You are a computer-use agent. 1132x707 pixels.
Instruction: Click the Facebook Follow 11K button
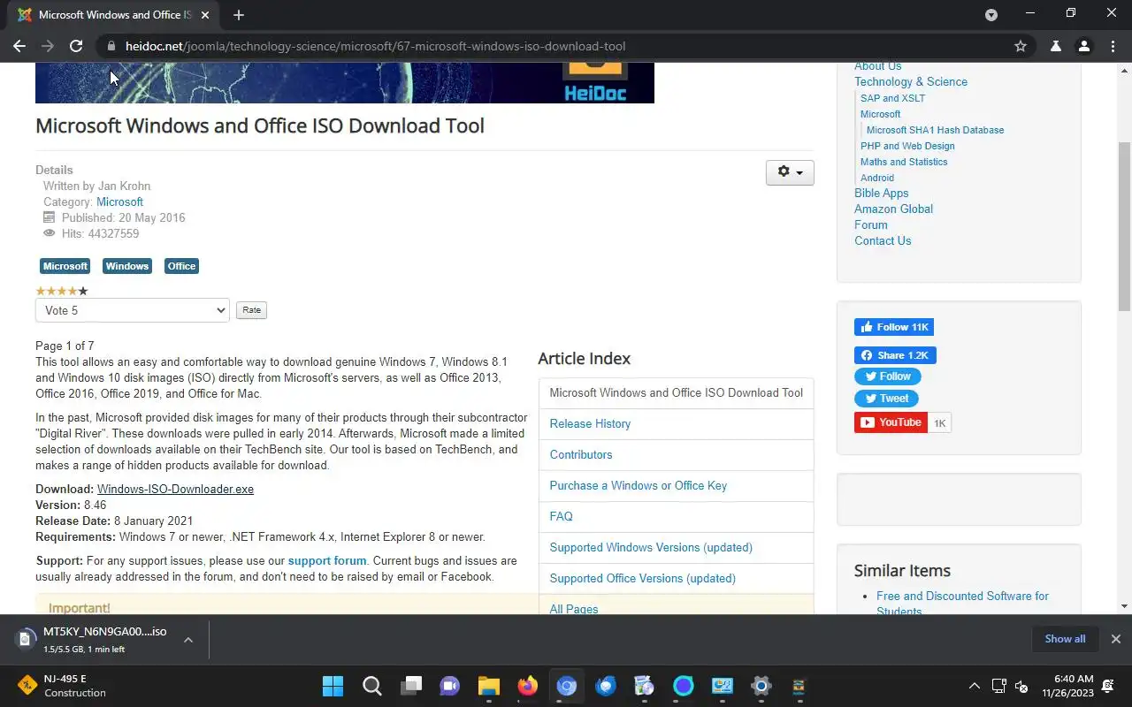894,327
